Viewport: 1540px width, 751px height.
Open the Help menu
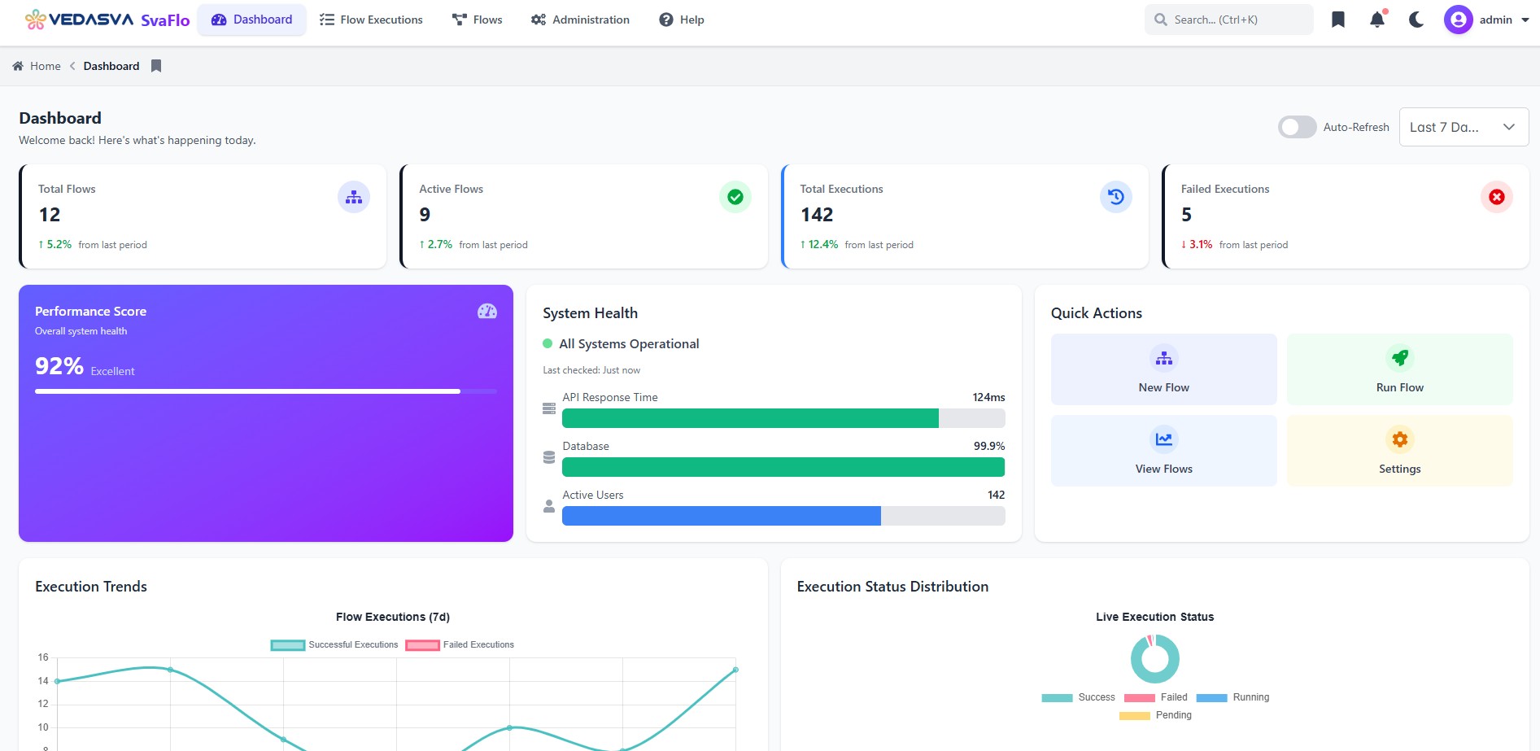point(682,20)
